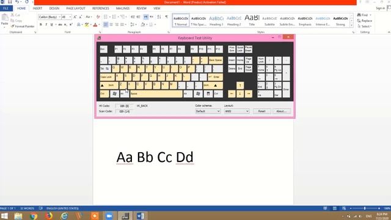The image size is (391, 220).
Task: Click the Sort icon in Paragraph group
Action: 159,17
